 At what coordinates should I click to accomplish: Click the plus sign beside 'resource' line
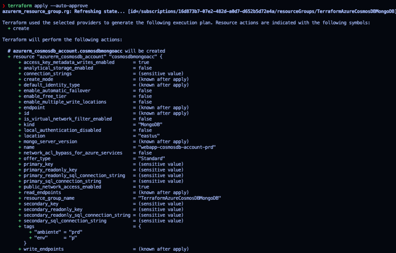tap(9, 56)
